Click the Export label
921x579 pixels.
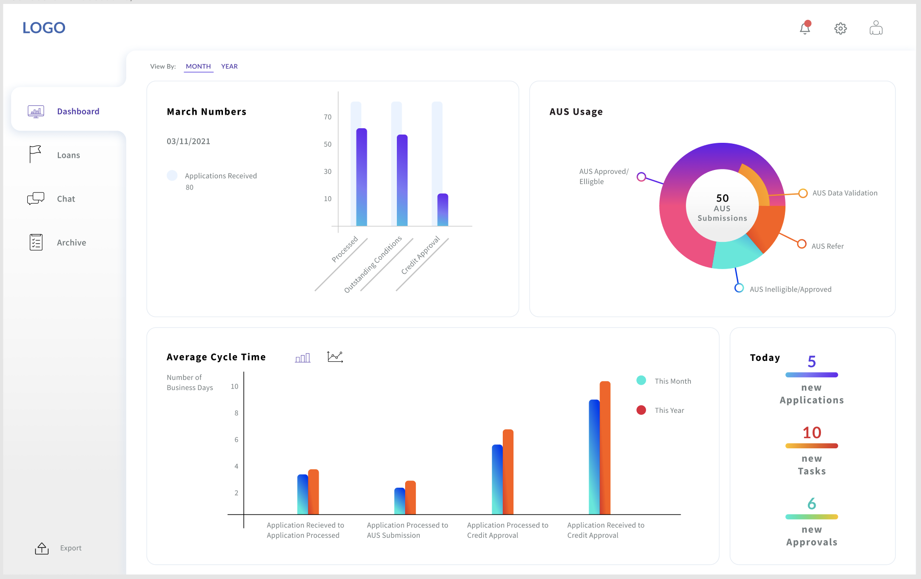(71, 548)
